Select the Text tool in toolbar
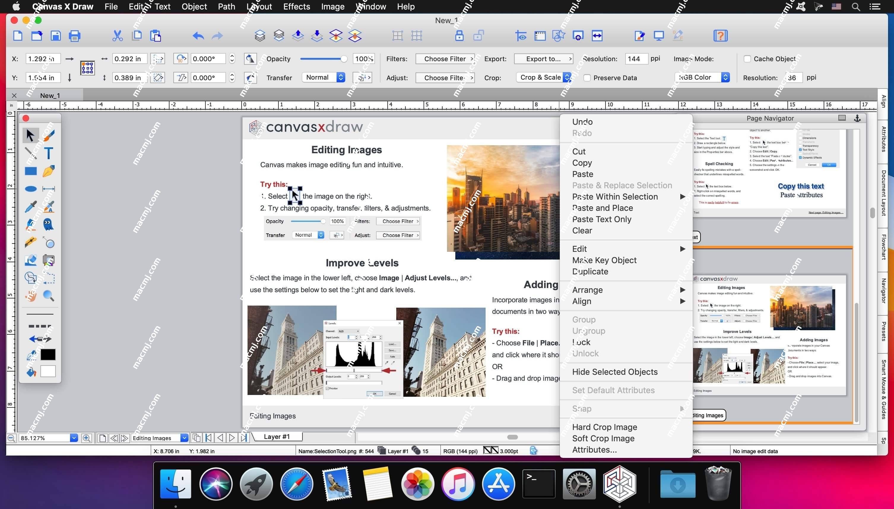Image resolution: width=894 pixels, height=509 pixels. (x=50, y=153)
